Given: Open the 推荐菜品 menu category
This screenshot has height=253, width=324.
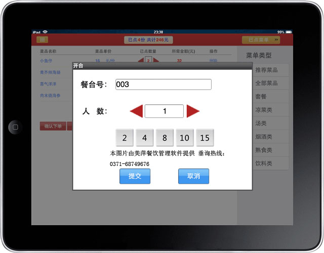Looking at the screenshot, I should (x=266, y=70).
